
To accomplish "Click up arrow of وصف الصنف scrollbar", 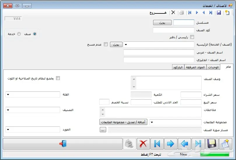I will (134, 79).
